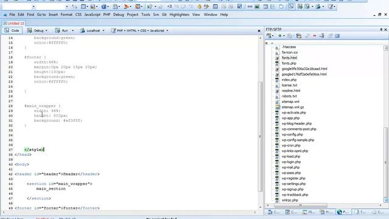The height and width of the screenshot is (219, 389).
Task: Open the Insert menu
Action: [53, 15]
